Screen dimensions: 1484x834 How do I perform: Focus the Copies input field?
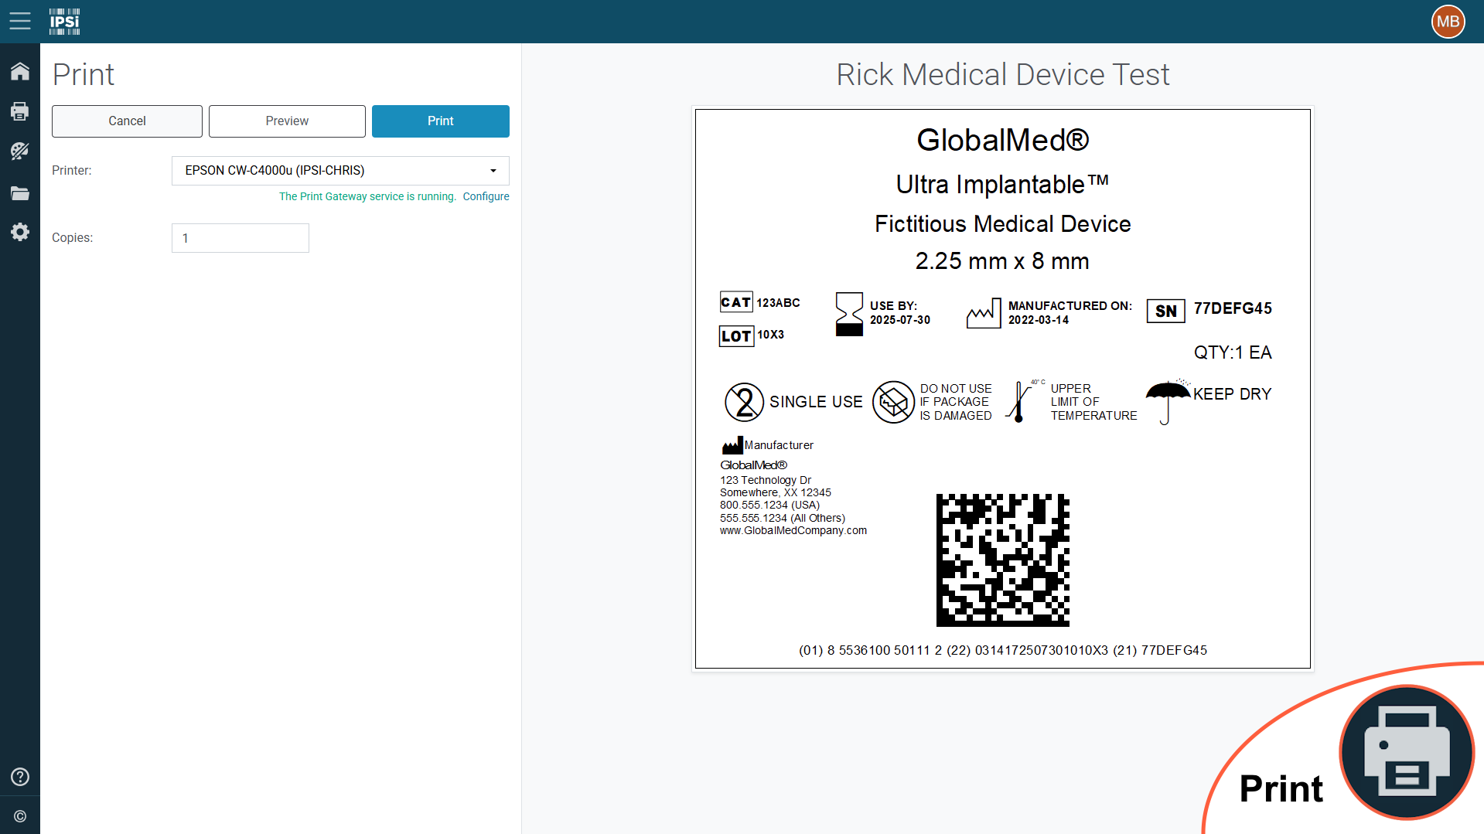[241, 238]
